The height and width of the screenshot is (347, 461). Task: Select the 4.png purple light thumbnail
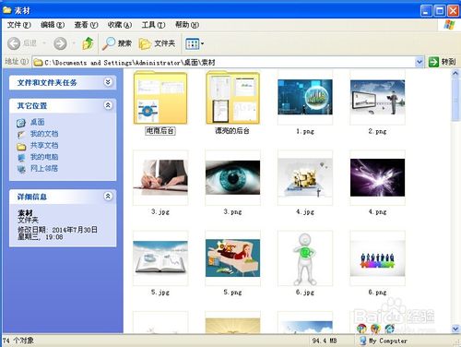(377, 177)
